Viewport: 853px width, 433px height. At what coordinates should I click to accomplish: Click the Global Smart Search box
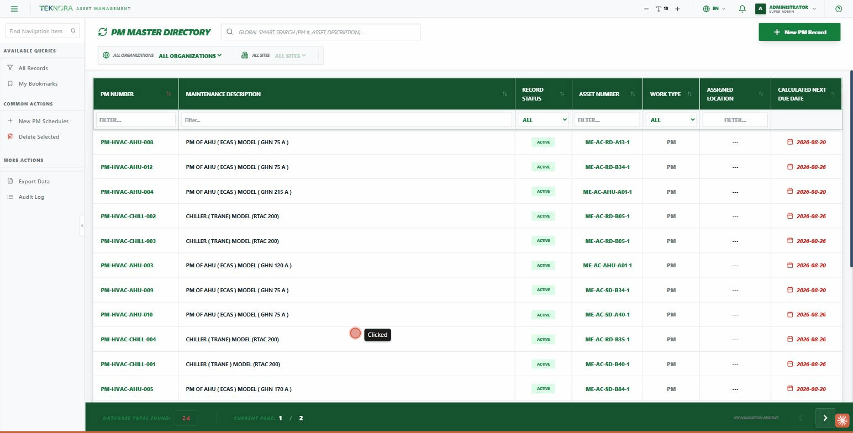pos(321,32)
